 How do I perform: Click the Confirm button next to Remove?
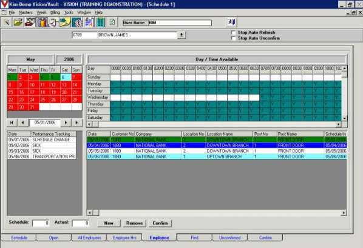160,223
